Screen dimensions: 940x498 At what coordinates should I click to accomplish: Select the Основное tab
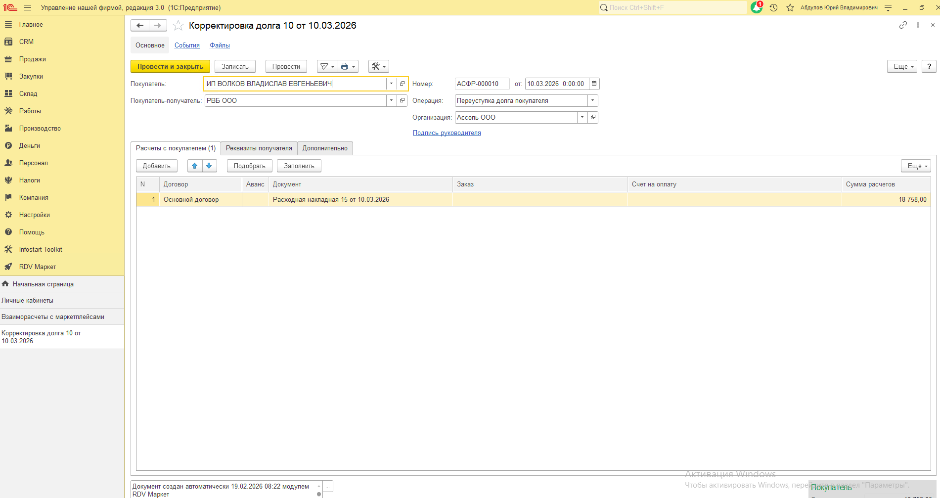pos(150,45)
